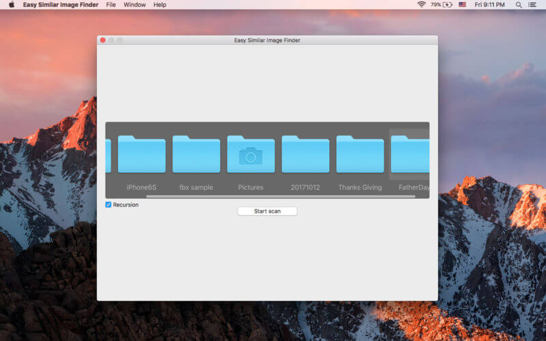546x341 pixels.
Task: Open Notification Center list icon
Action: [x=532, y=5]
